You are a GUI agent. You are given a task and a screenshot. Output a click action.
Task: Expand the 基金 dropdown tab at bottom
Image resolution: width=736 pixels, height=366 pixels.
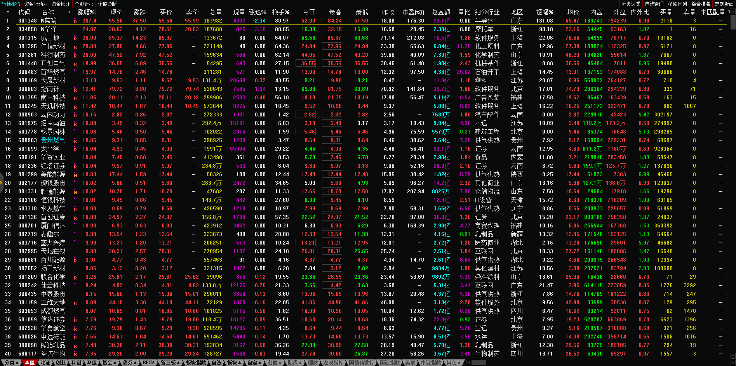coord(109,363)
